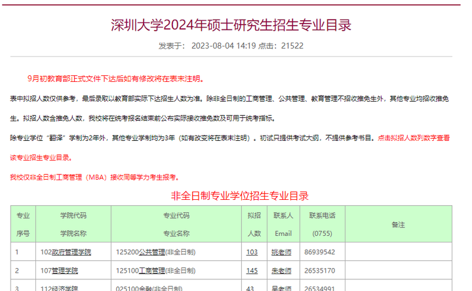The image size is (472, 291).
Task: Click row sequence number 1 cell
Action: coord(23,252)
